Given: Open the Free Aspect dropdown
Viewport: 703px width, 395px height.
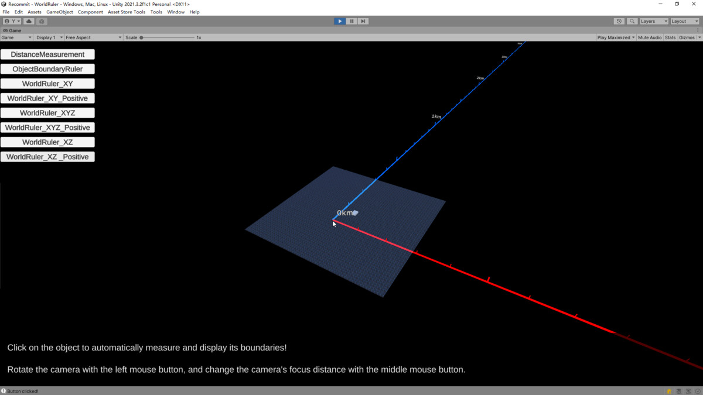Looking at the screenshot, I should coord(93,37).
